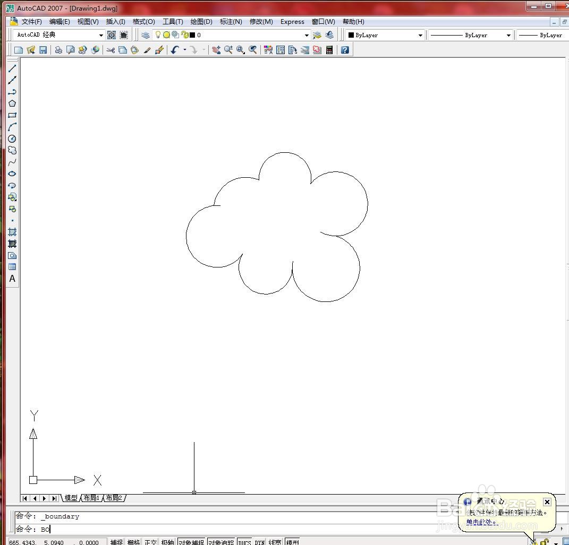
Task: Select the Make Block tool
Action: (x=12, y=209)
